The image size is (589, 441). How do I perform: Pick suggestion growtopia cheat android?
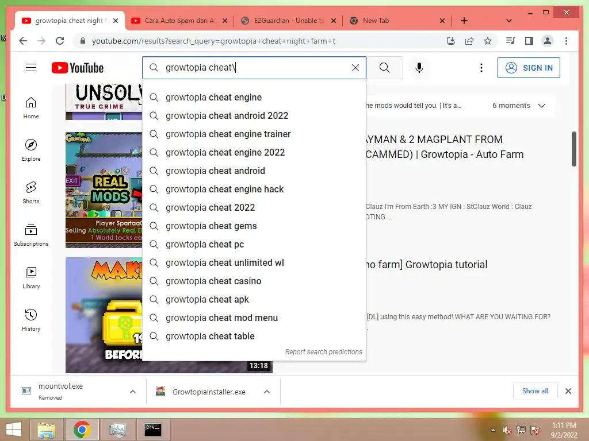pyautogui.click(x=254, y=171)
